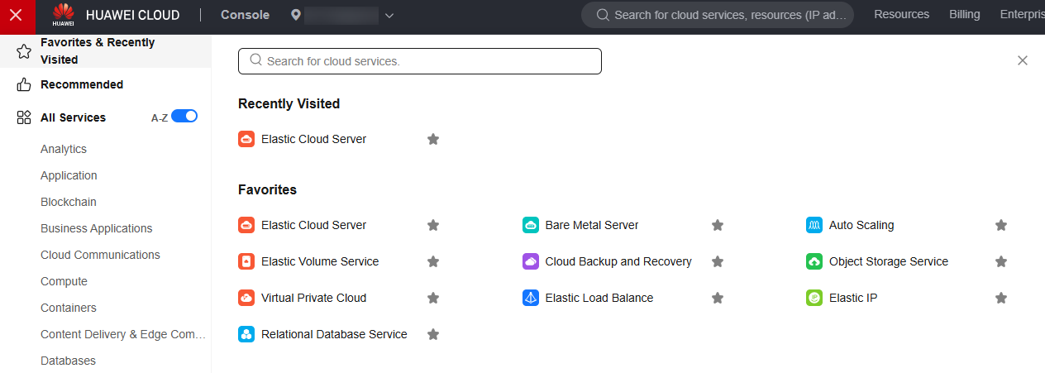Click the Elastic Cloud Server icon in Favorites
Viewport: 1045px width, 373px height.
(246, 225)
